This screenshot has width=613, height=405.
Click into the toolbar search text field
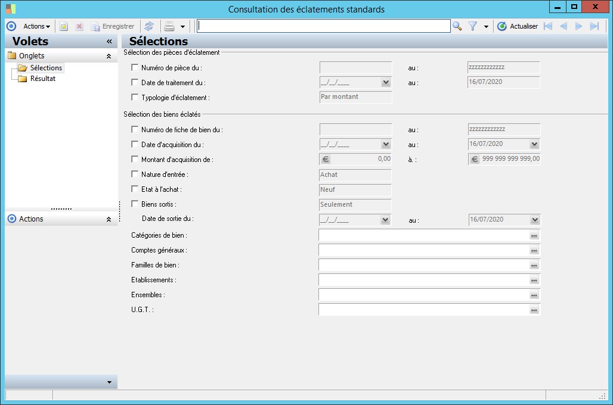[x=323, y=26]
